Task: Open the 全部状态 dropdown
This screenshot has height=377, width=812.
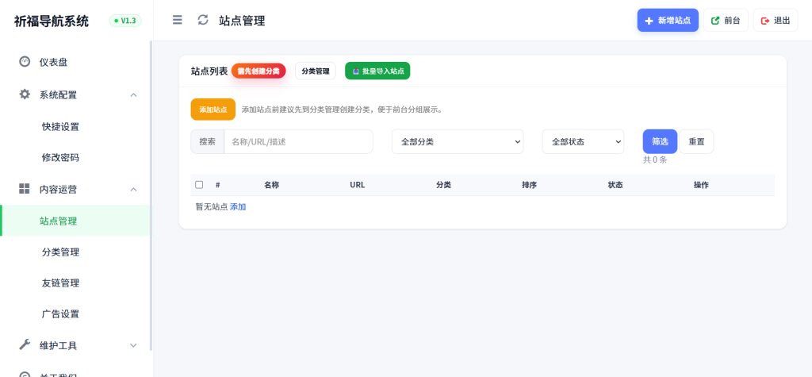Action: point(583,141)
